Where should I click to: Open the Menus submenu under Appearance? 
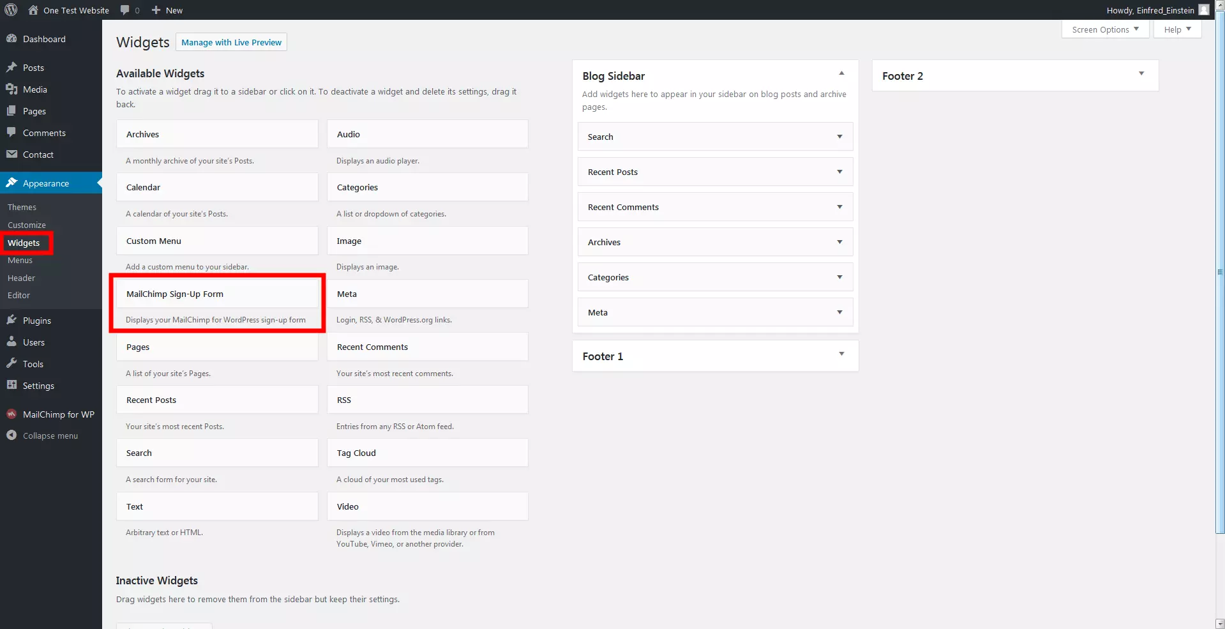(x=20, y=261)
